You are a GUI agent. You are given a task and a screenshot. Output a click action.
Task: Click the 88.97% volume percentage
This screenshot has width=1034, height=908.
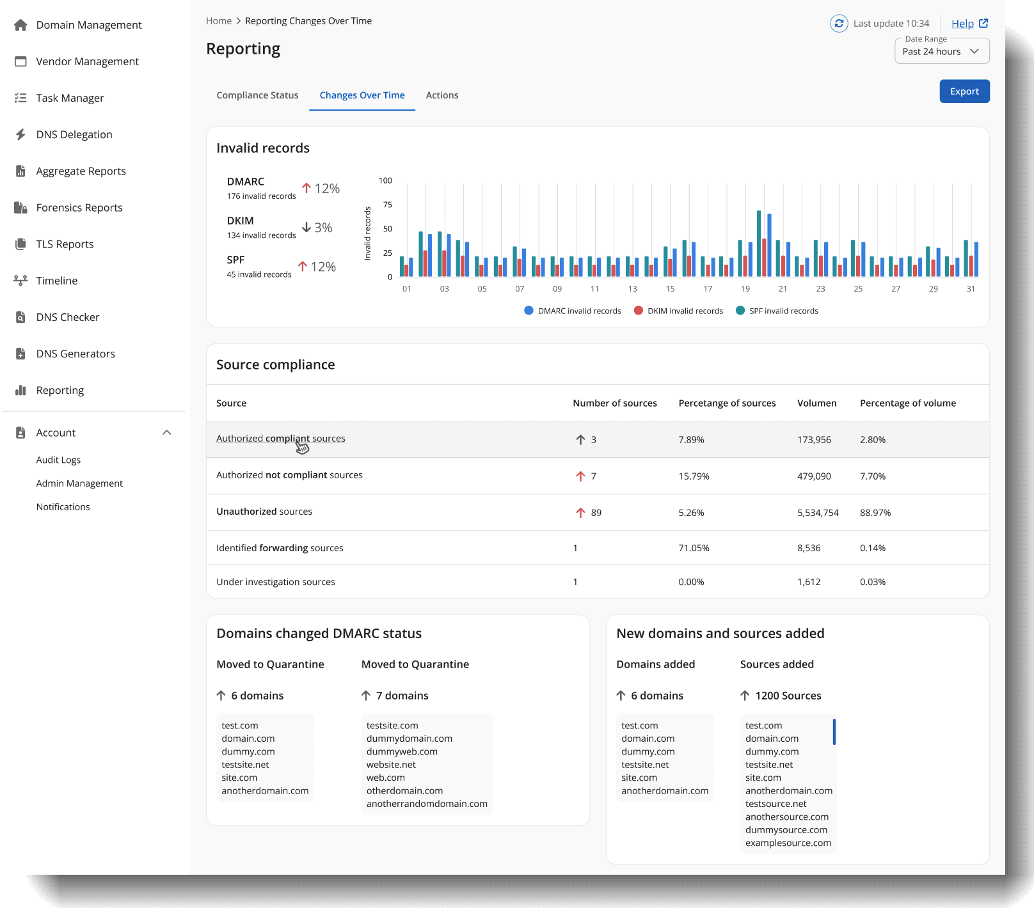875,513
